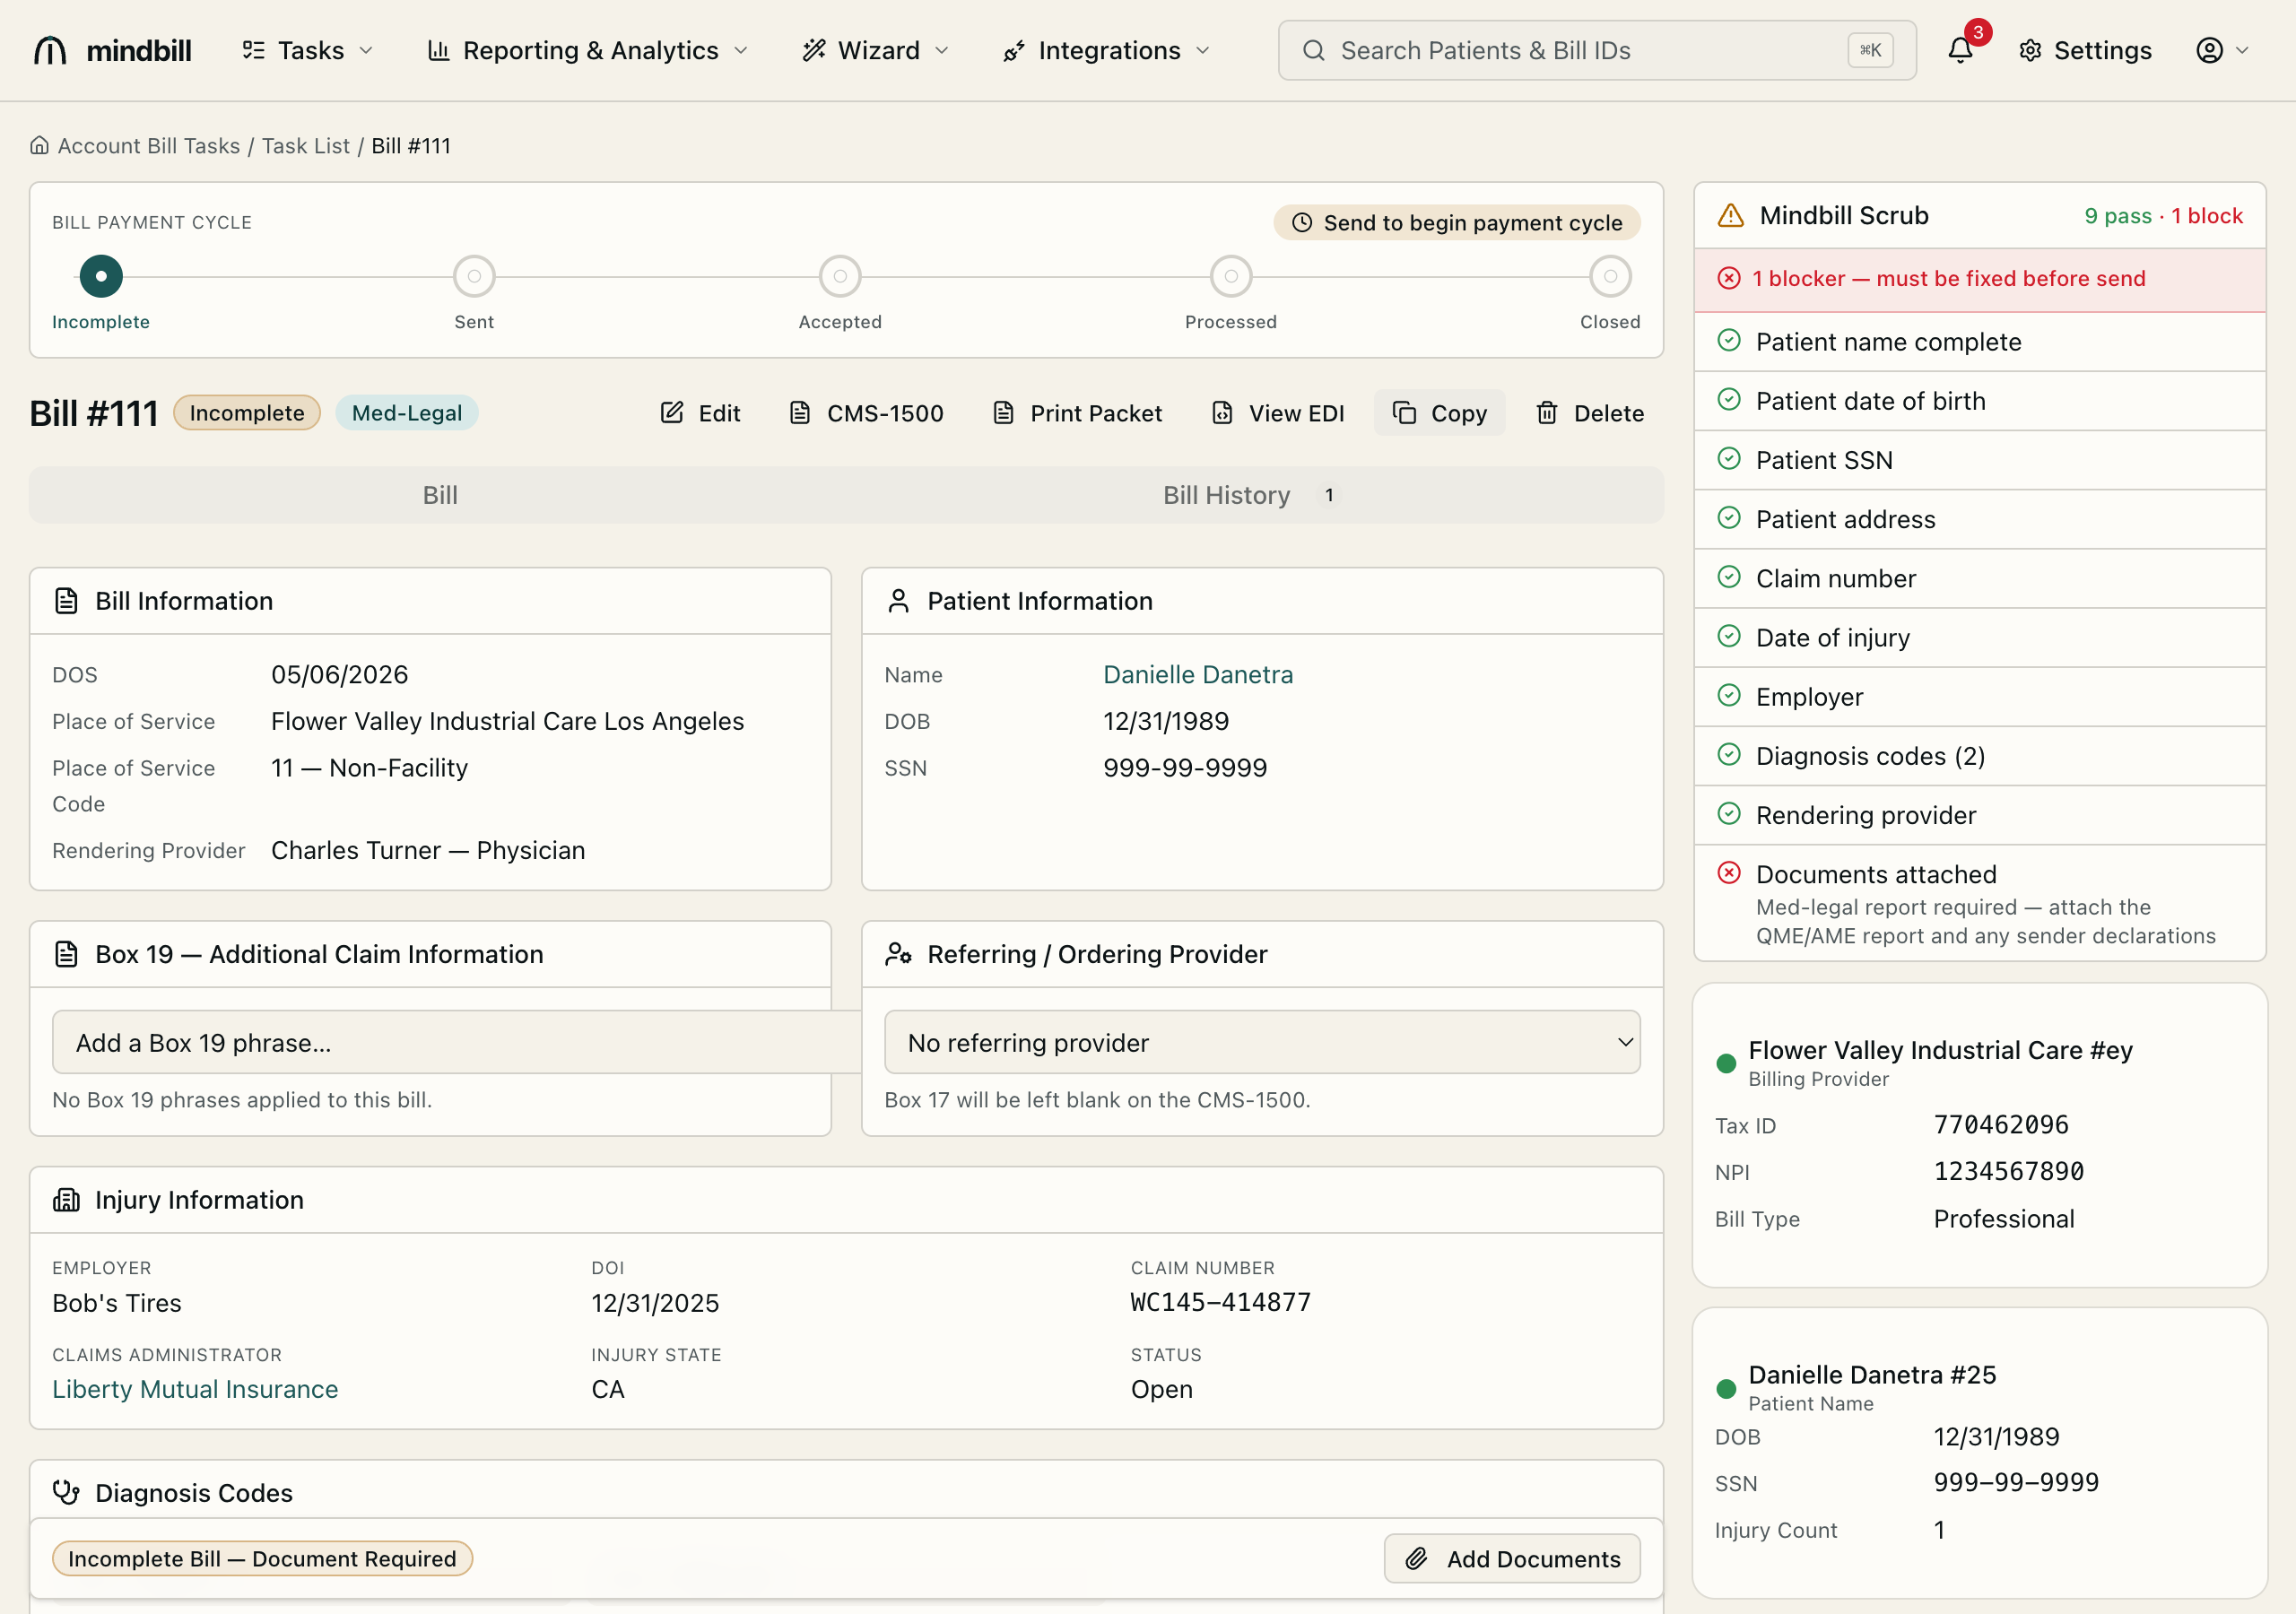The width and height of the screenshot is (2296, 1614).
Task: Click the check icon beside Patient name complete
Action: coord(1729,340)
